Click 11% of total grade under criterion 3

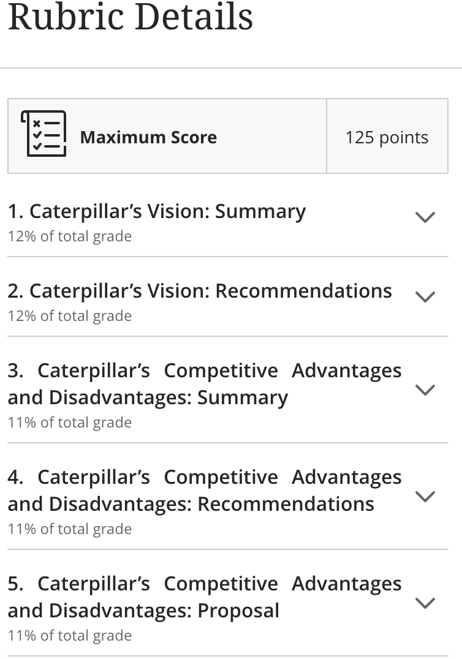70,423
